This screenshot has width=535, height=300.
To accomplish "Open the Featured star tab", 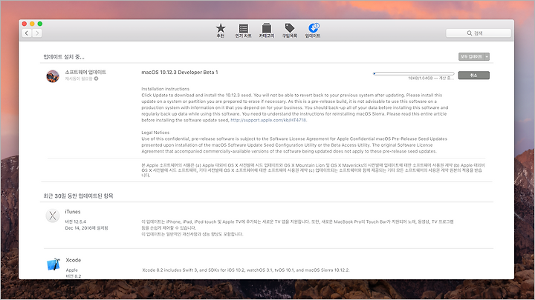I will pos(221,30).
